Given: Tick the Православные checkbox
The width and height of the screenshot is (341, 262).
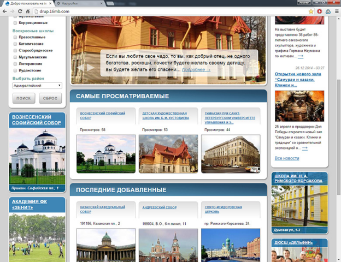Looking at the screenshot, I should point(15,37).
